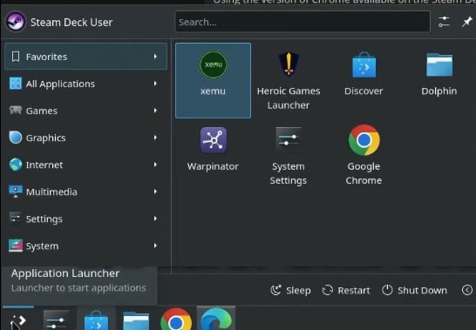Open Dolphin file manager favorite
Image resolution: width=476 pixels, height=330 pixels.
click(x=439, y=80)
